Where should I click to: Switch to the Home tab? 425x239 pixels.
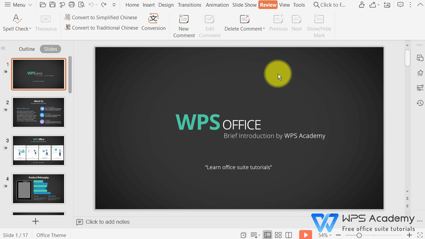pos(132,5)
